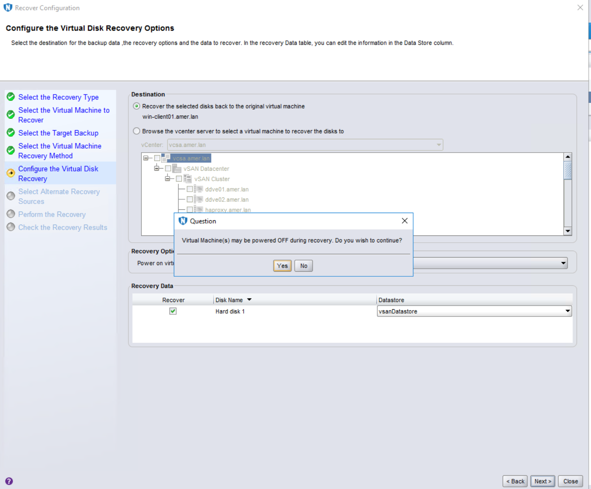Click the vSAN Datacenter icon in tree

(x=177, y=168)
